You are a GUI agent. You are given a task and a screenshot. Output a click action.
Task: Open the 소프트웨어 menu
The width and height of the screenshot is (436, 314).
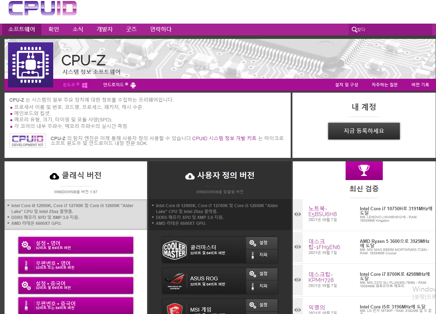point(22,29)
